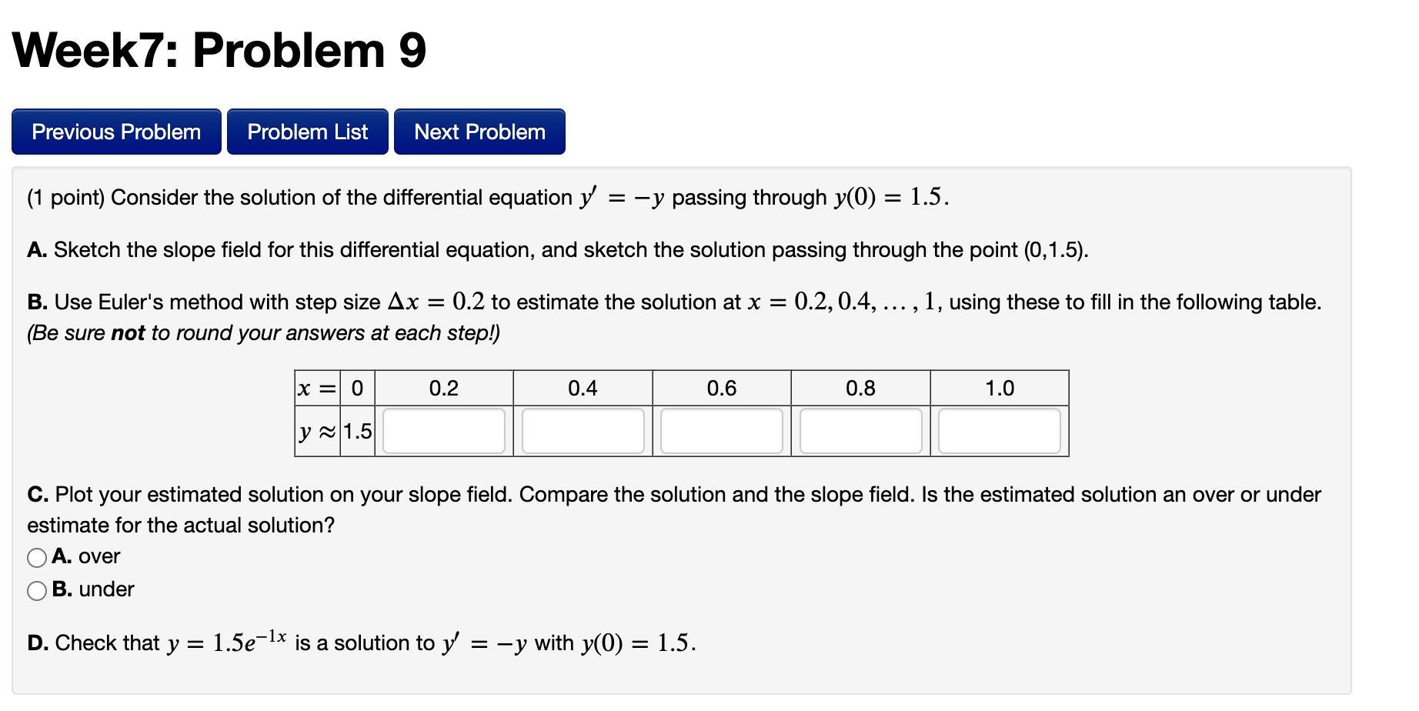Image resolution: width=1419 pixels, height=711 pixels.
Task: Focus the last empty Euler table cell
Action: (x=999, y=432)
